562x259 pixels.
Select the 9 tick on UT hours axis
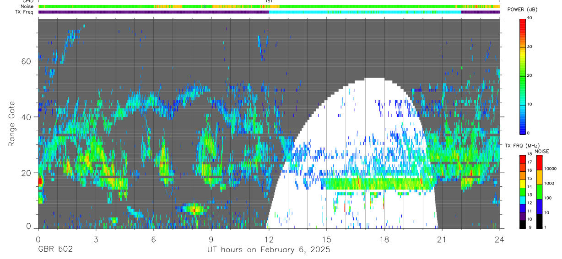point(211,238)
